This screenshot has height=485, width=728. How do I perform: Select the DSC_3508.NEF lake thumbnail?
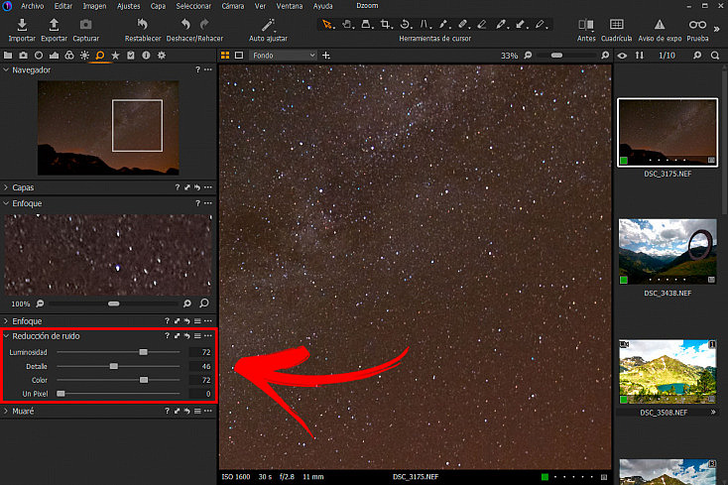667,371
